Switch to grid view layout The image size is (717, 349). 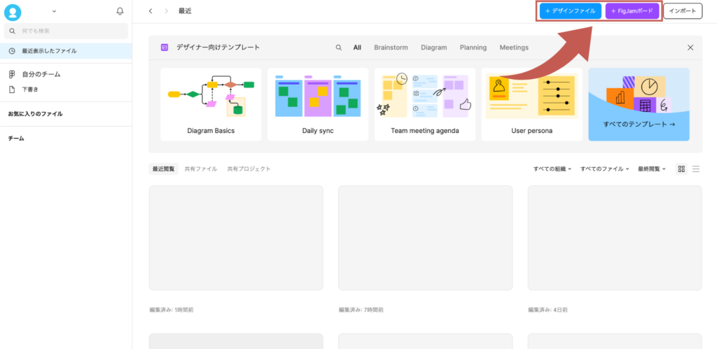(x=681, y=169)
